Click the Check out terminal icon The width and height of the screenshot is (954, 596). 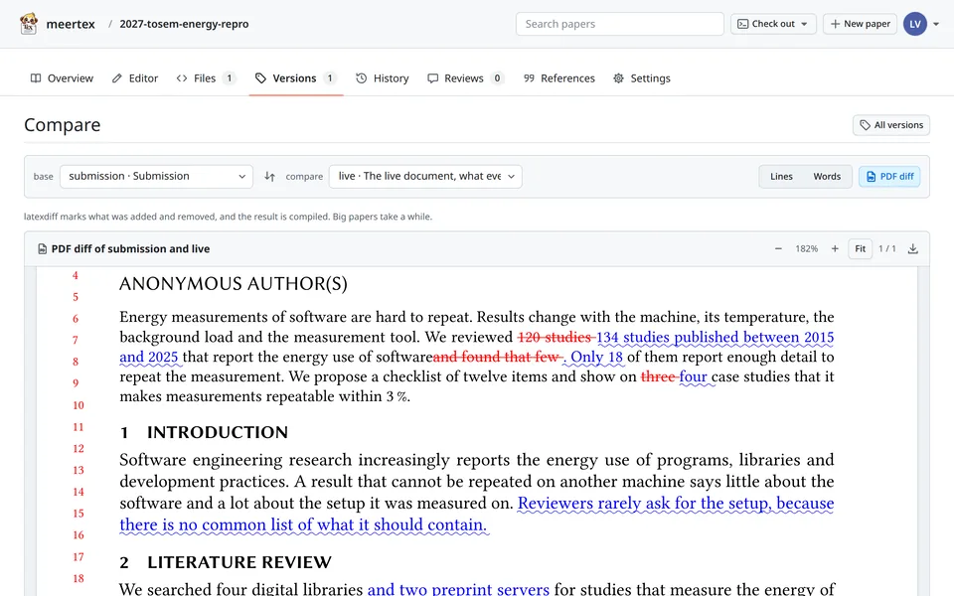(x=743, y=24)
